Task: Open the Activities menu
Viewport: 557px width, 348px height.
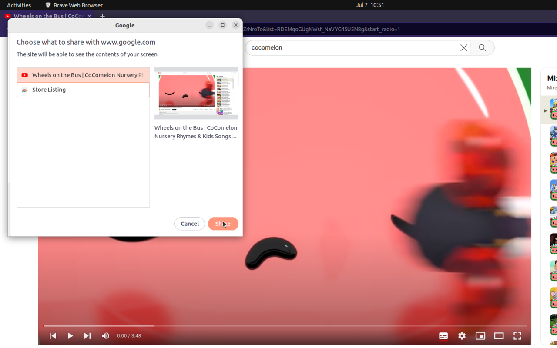Action: 19,5
